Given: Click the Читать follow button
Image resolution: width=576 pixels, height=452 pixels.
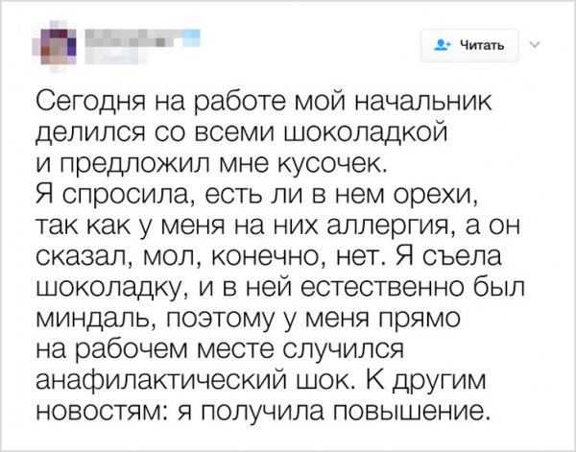Looking at the screenshot, I should tap(470, 44).
